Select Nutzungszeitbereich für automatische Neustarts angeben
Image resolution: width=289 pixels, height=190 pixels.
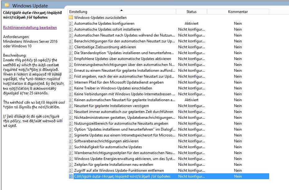click(x=121, y=123)
